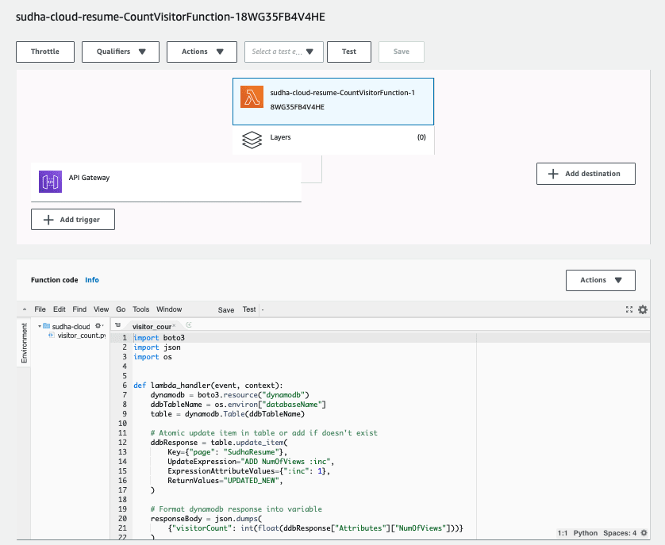Click the sudha-cloud folder icon
Screen dimensions: 665x545
[47, 326]
